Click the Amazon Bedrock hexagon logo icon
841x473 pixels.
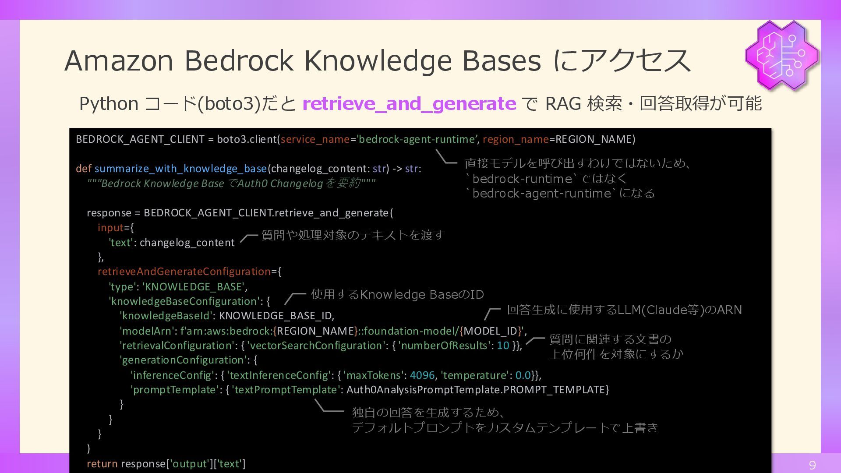pyautogui.click(x=782, y=56)
